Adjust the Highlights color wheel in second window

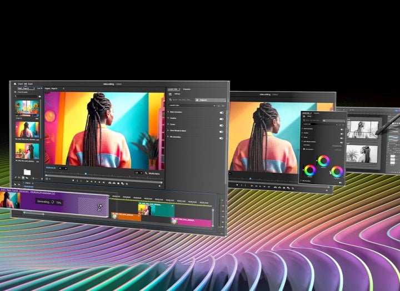337,172
